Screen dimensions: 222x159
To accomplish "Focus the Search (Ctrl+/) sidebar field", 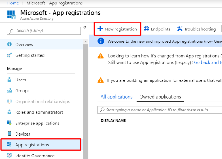I will tap(44, 30).
